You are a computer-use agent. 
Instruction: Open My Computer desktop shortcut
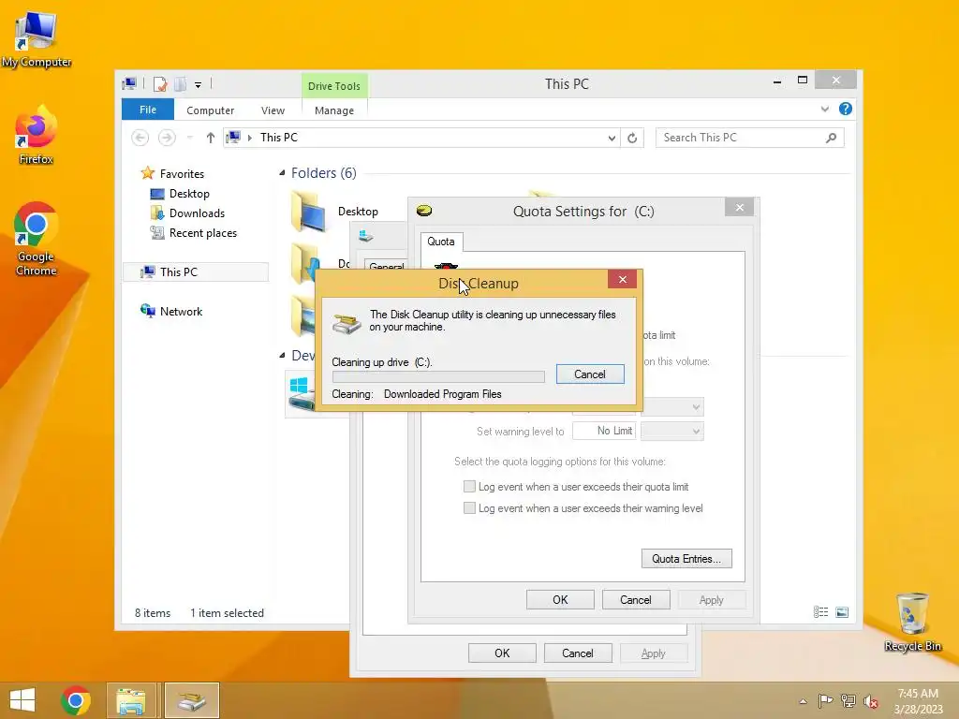[37, 39]
